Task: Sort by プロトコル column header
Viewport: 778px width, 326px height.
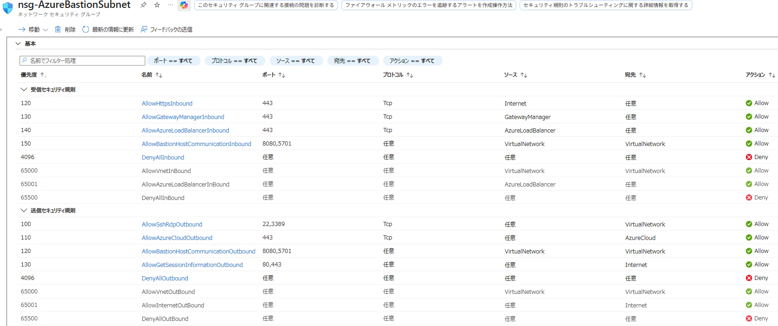Action: click(398, 75)
